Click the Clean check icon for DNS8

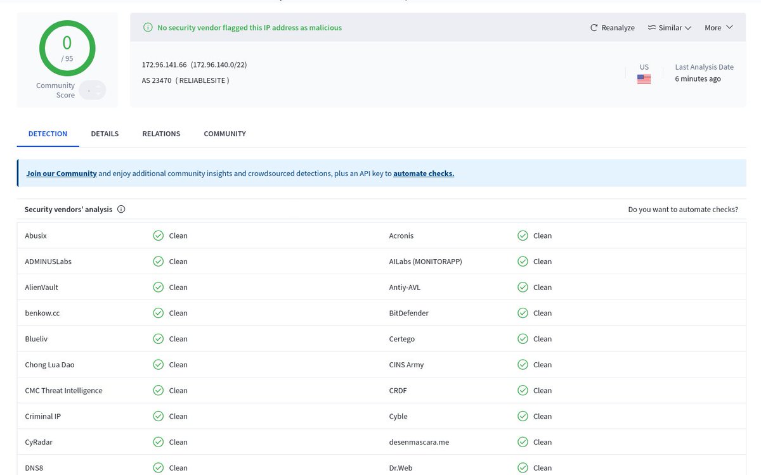pos(159,468)
